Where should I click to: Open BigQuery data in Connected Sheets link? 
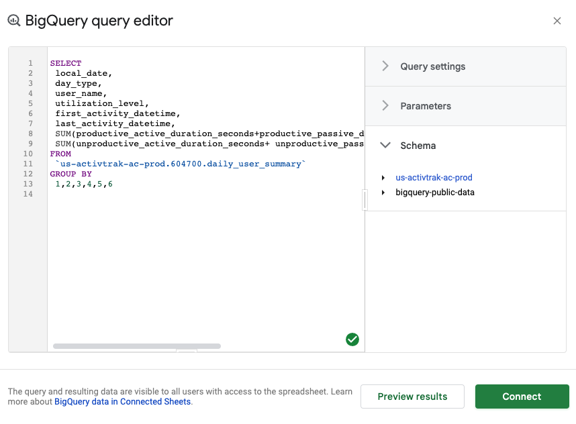pos(122,402)
